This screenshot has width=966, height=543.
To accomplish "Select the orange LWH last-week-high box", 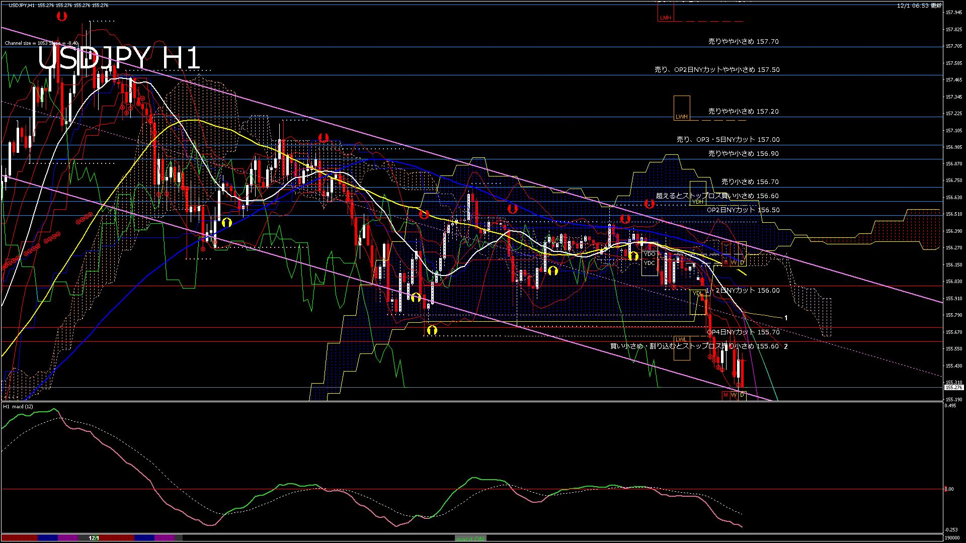I will pos(682,109).
